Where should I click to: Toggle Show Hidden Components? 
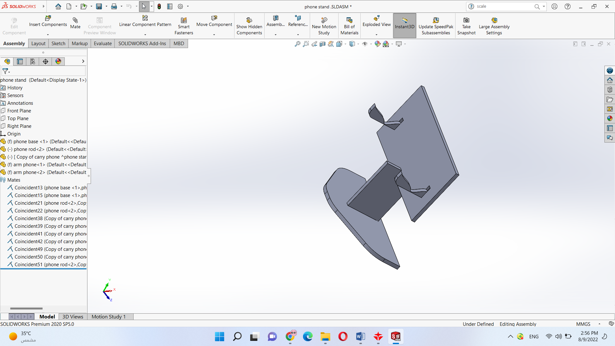[x=249, y=26]
